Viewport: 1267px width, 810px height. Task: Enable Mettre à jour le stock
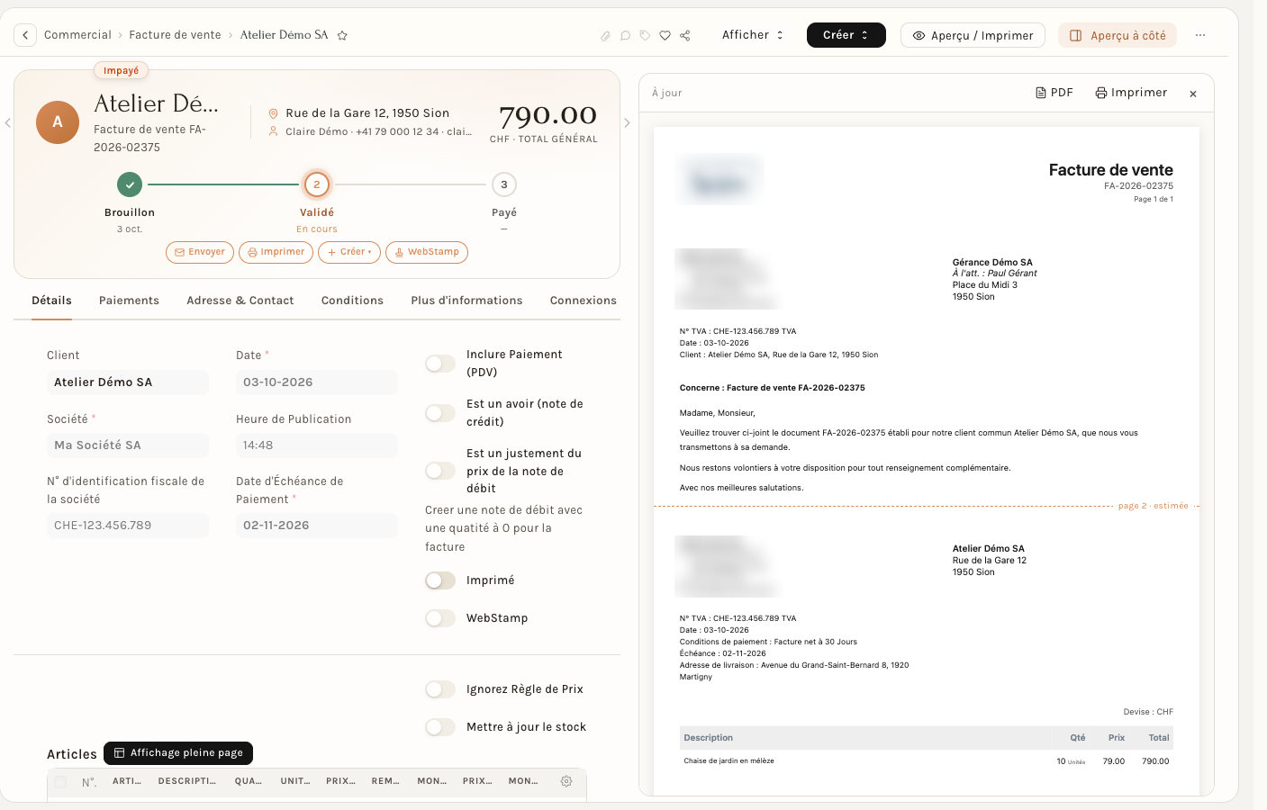point(440,727)
